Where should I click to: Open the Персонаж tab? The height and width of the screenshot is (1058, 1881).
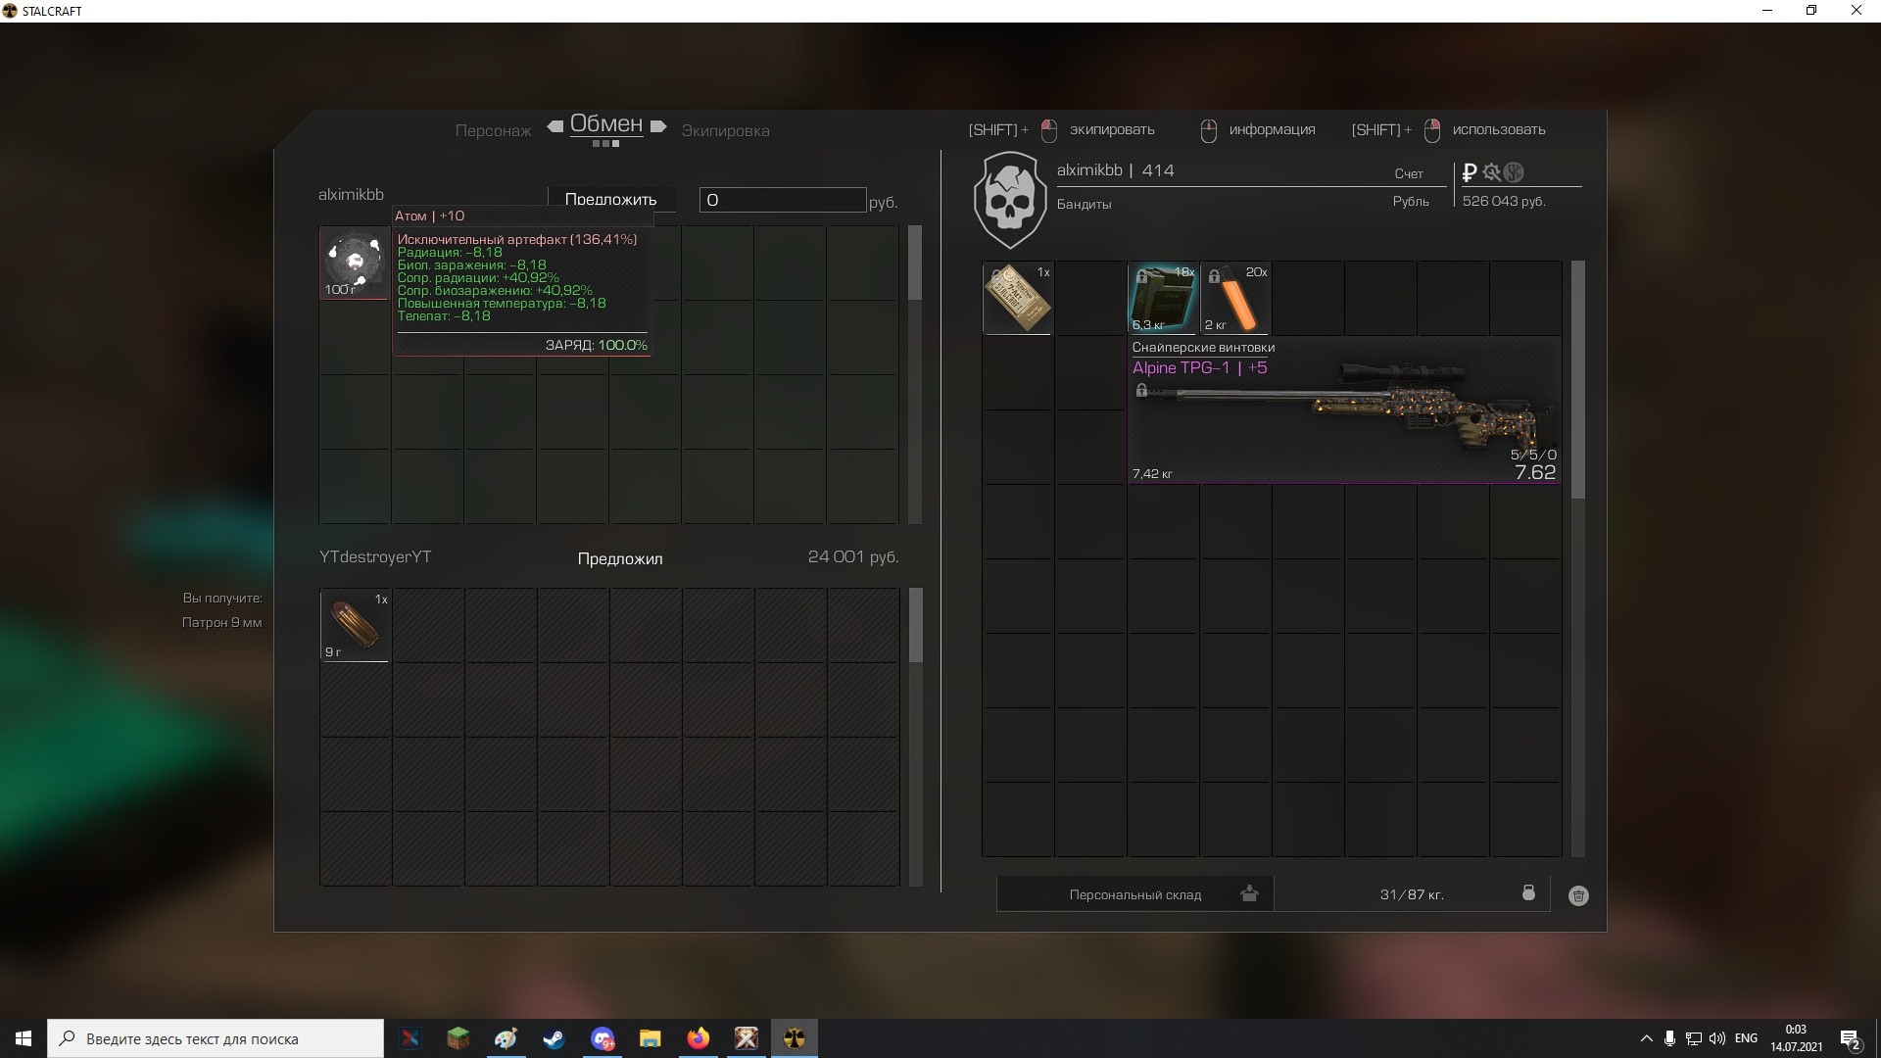[x=493, y=131]
